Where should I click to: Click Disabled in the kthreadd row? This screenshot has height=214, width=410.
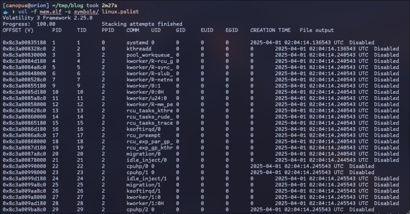pos(386,49)
